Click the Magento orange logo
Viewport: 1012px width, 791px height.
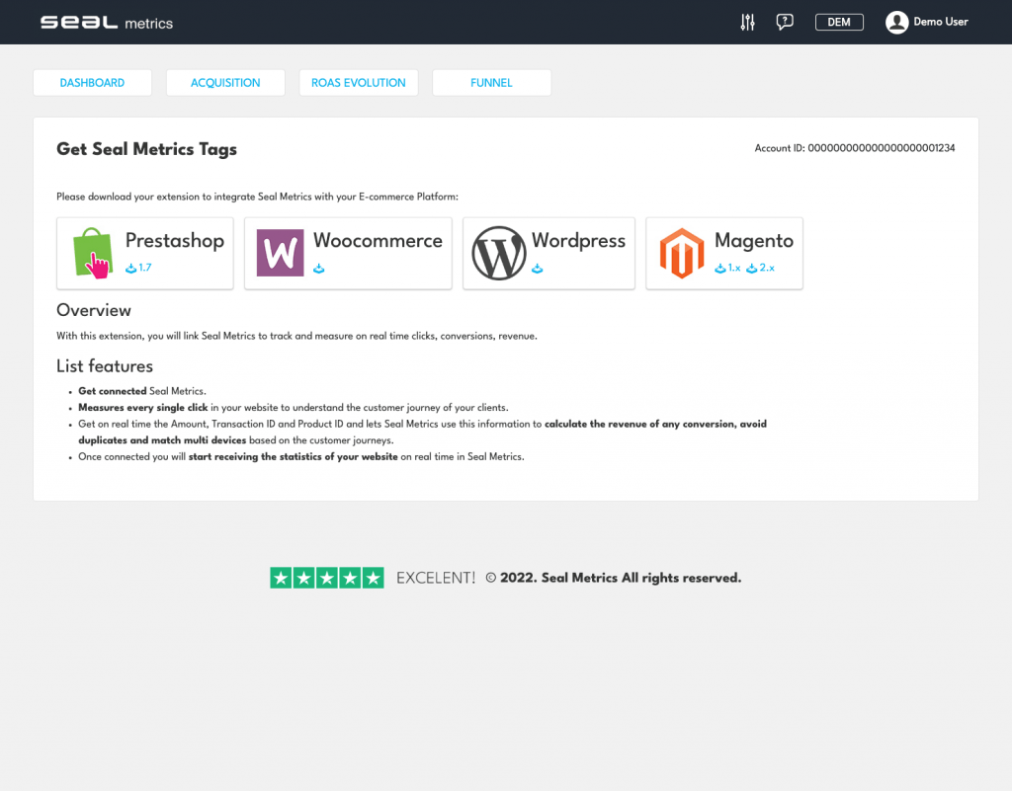[682, 254]
